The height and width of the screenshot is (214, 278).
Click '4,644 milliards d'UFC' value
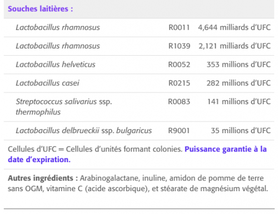234,27
